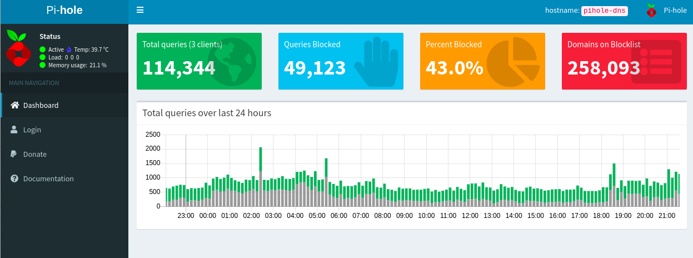
Task: Click the 'Total queries over last 24 hours' title
Action: [207, 113]
